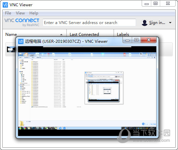This screenshot has width=178, height=150.
Task: Select the VNC Viewer icon in remote taskbar
Action: coord(64,128)
